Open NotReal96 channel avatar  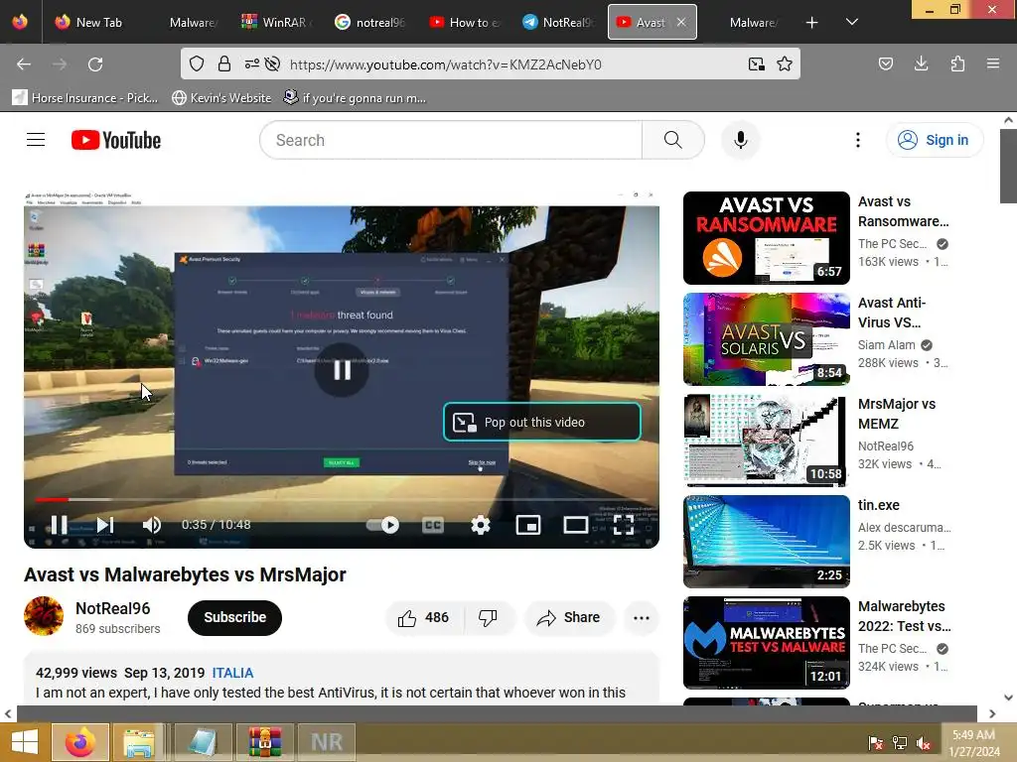(x=44, y=616)
